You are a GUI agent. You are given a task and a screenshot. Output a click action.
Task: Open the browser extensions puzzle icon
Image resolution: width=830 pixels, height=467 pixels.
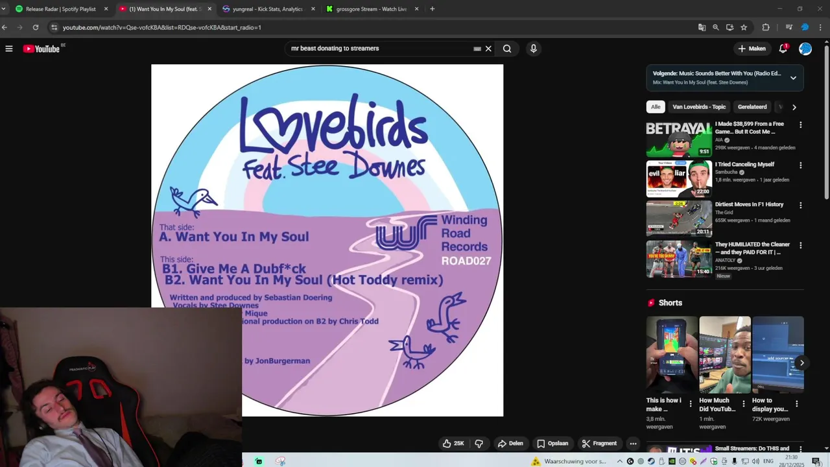click(766, 27)
